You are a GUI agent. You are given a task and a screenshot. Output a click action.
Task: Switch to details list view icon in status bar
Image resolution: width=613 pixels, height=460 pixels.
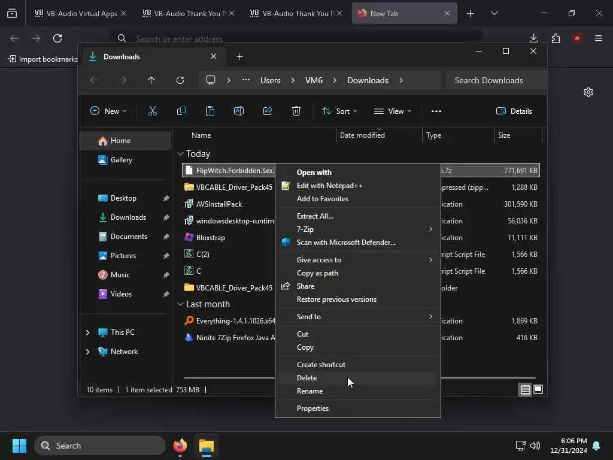[526, 389]
